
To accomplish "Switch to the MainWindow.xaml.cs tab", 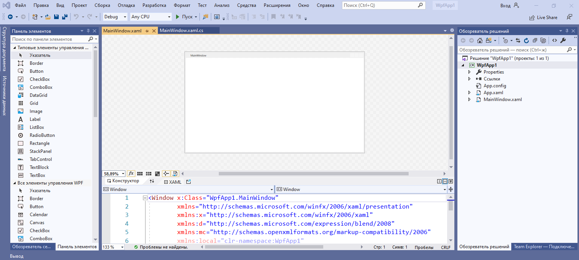I will pos(181,30).
